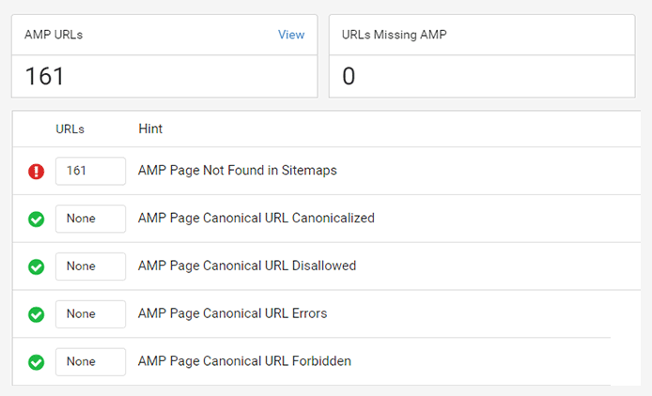The width and height of the screenshot is (652, 396).
Task: Click green check icon beside URL Disallowed
Action: coord(37,267)
